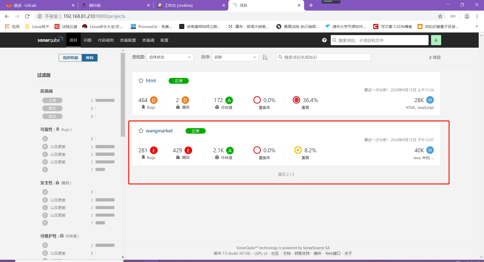Viewport: 484px width, 262px height.
Task: Filter reliability by rating E
Action: [45, 169]
